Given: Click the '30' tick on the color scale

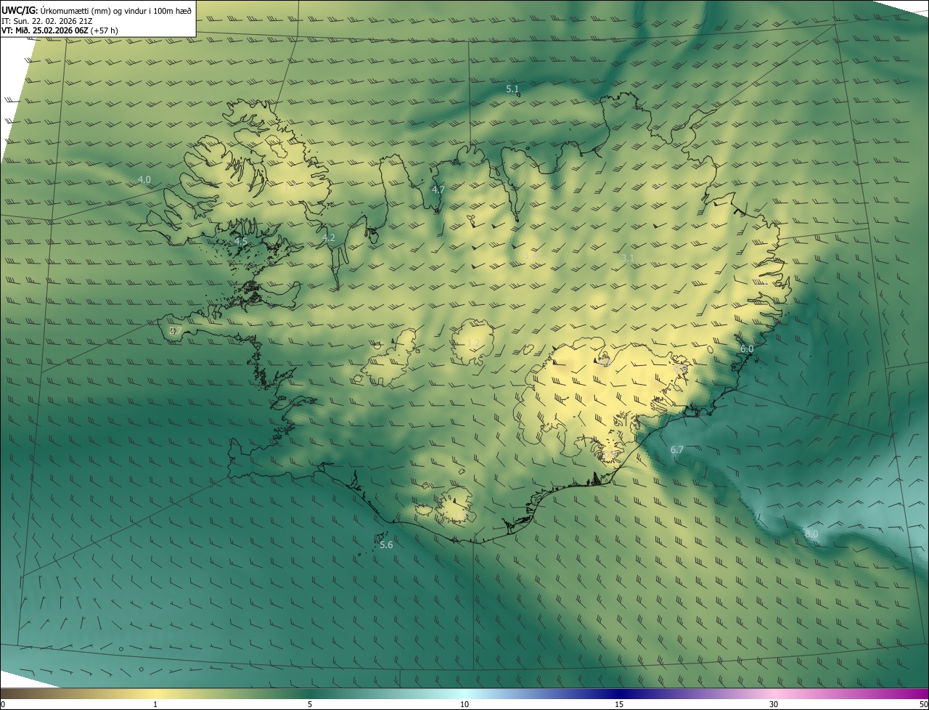Looking at the screenshot, I should [774, 704].
